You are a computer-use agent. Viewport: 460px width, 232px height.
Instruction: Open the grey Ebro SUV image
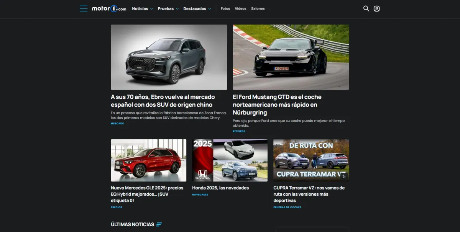tap(169, 57)
